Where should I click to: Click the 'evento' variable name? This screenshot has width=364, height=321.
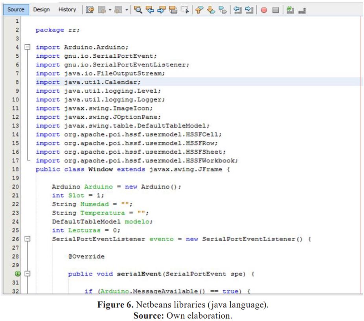click(x=161, y=239)
